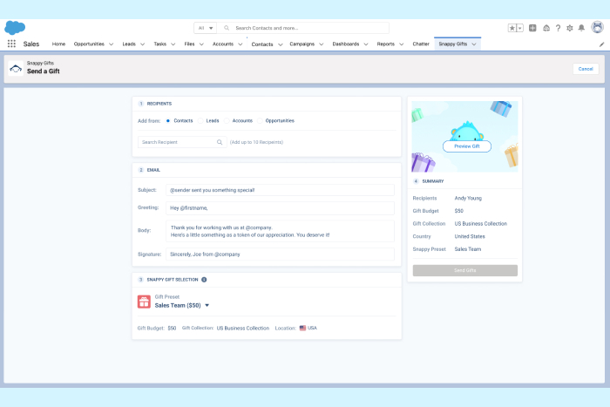This screenshot has width=610, height=407.
Task: Click the Preview Gift button
Action: coord(467,146)
